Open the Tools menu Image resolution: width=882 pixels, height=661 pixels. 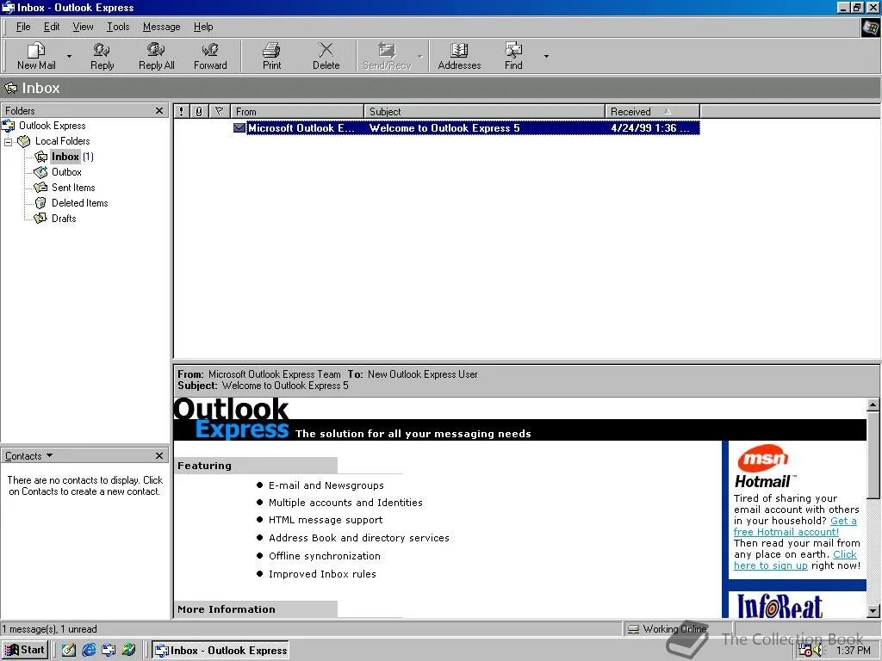click(x=118, y=27)
